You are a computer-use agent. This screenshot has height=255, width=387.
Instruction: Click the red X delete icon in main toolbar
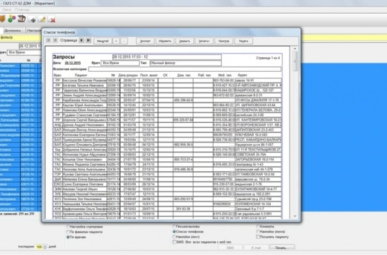click(52, 20)
